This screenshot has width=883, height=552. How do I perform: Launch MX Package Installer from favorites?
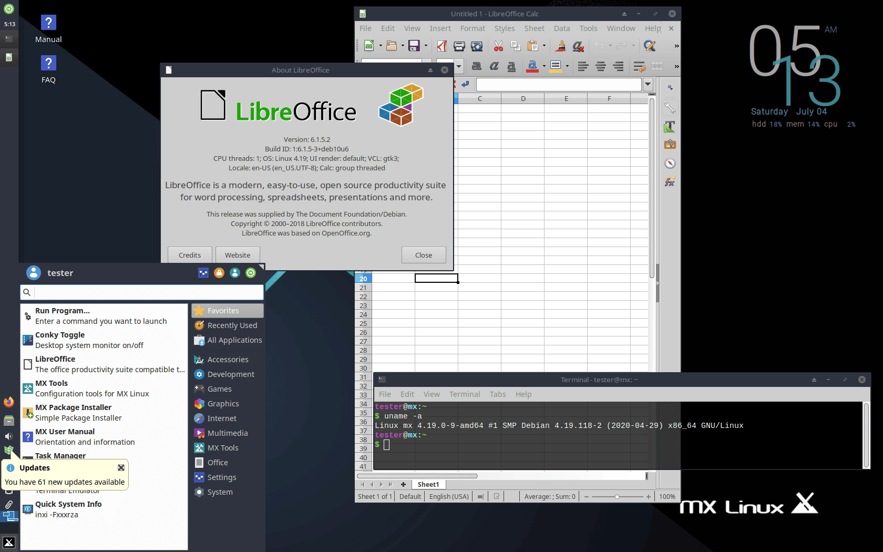tap(104, 413)
